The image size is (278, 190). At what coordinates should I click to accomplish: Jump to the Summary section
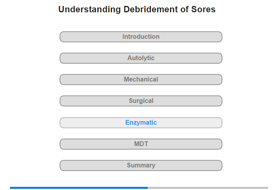[141, 165]
